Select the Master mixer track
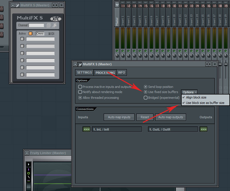230x191 pixels. click(x=117, y=21)
